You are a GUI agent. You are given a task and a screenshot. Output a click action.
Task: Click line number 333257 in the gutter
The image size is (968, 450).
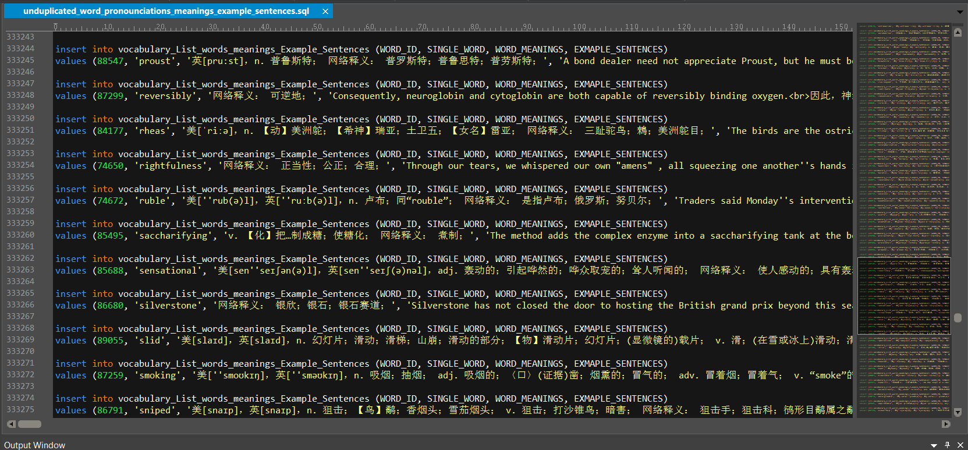click(x=20, y=200)
